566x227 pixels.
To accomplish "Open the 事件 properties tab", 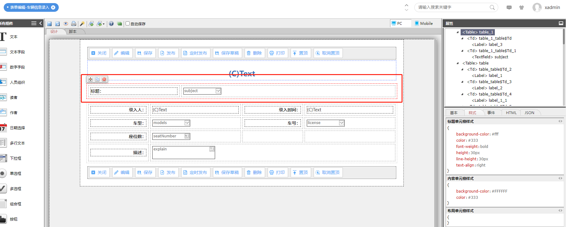I will [491, 113].
